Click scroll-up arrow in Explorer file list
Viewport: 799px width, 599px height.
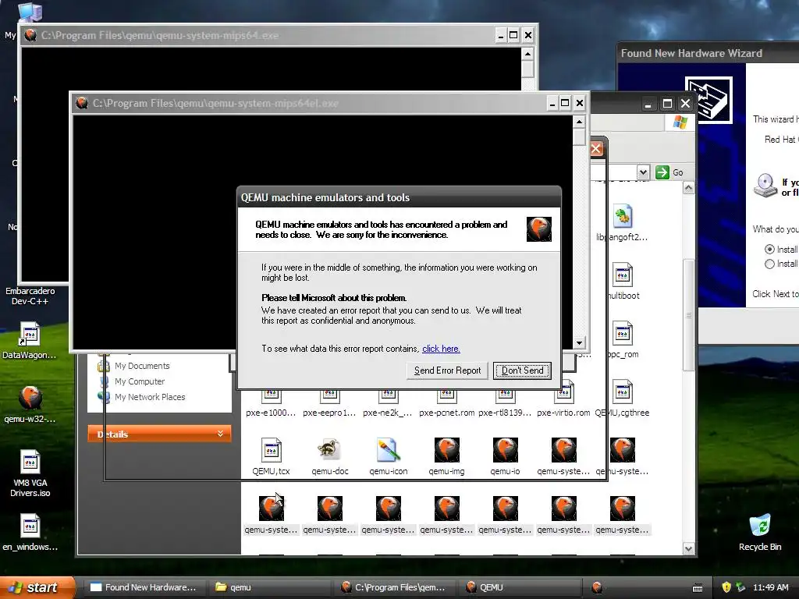688,189
